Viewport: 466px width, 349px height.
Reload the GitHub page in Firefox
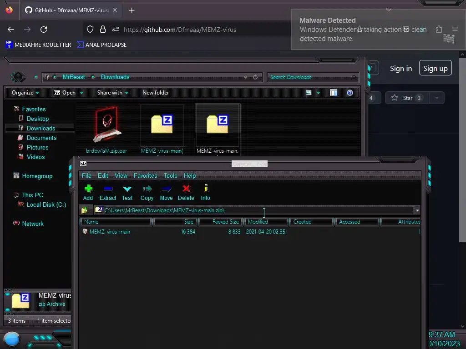click(x=44, y=30)
